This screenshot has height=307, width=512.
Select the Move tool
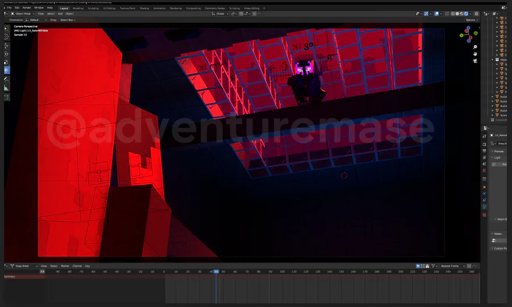(x=6, y=45)
